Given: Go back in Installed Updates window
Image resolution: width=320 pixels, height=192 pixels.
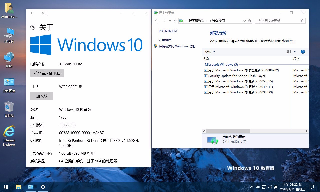Looking at the screenshot, I should pos(157,21).
